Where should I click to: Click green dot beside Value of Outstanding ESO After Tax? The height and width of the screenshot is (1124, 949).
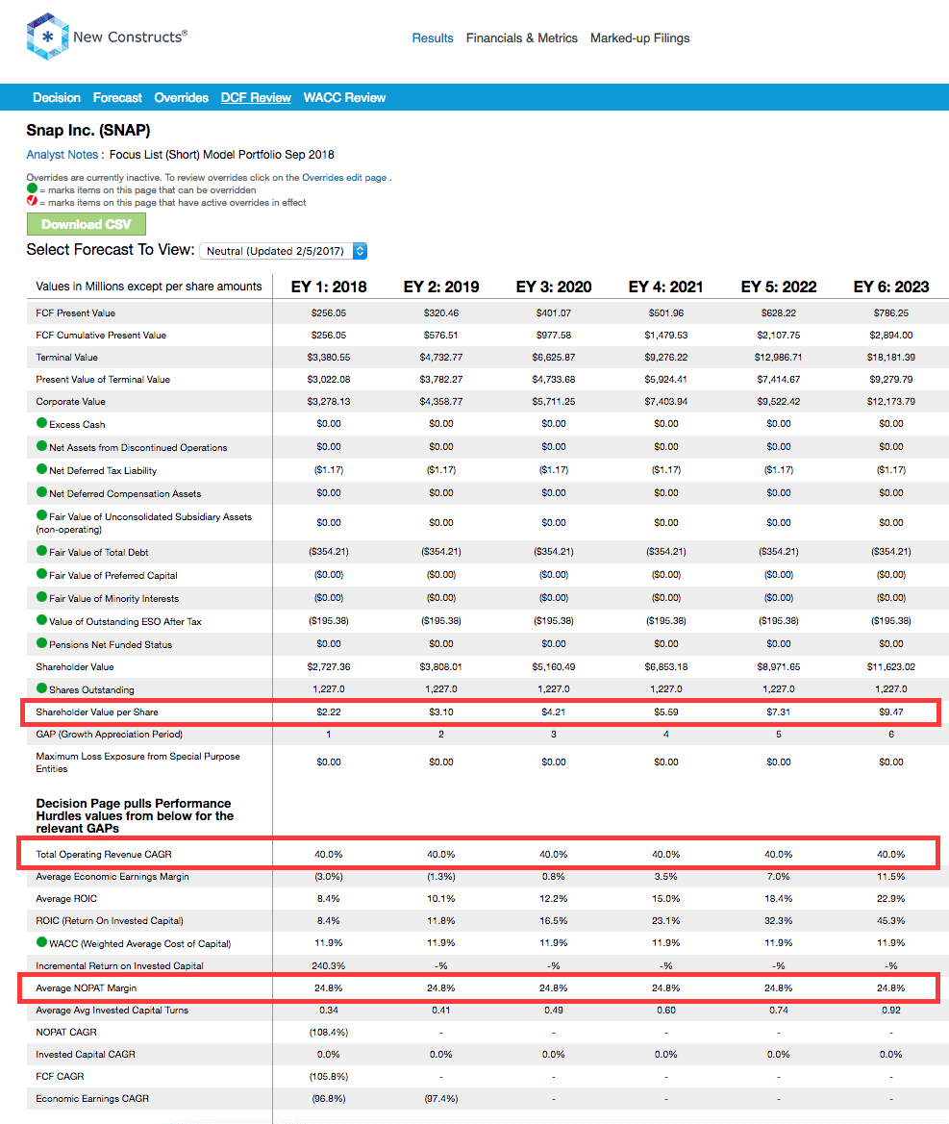[41, 620]
